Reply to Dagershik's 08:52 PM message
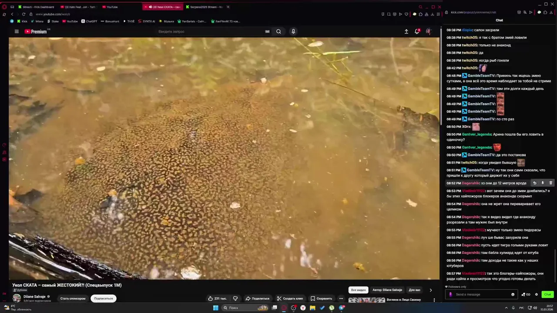 (535, 183)
